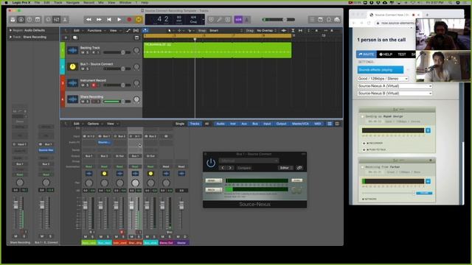Open the Good / 128kbps / Stereo dropdown
472x265 pixels.
click(383, 79)
